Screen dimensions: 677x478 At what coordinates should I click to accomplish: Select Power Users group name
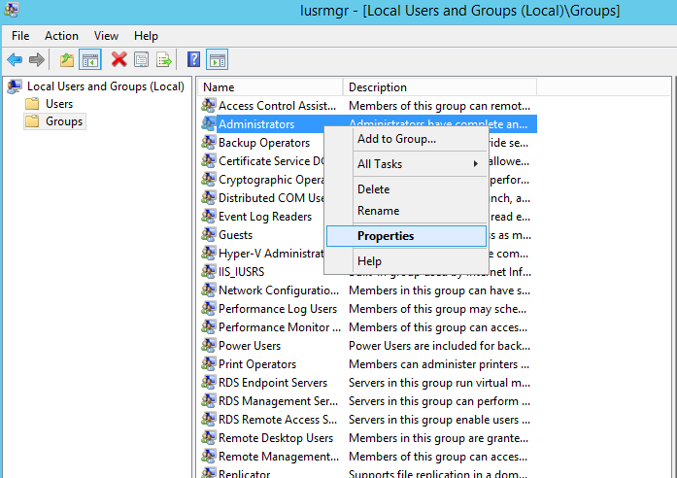click(x=250, y=346)
